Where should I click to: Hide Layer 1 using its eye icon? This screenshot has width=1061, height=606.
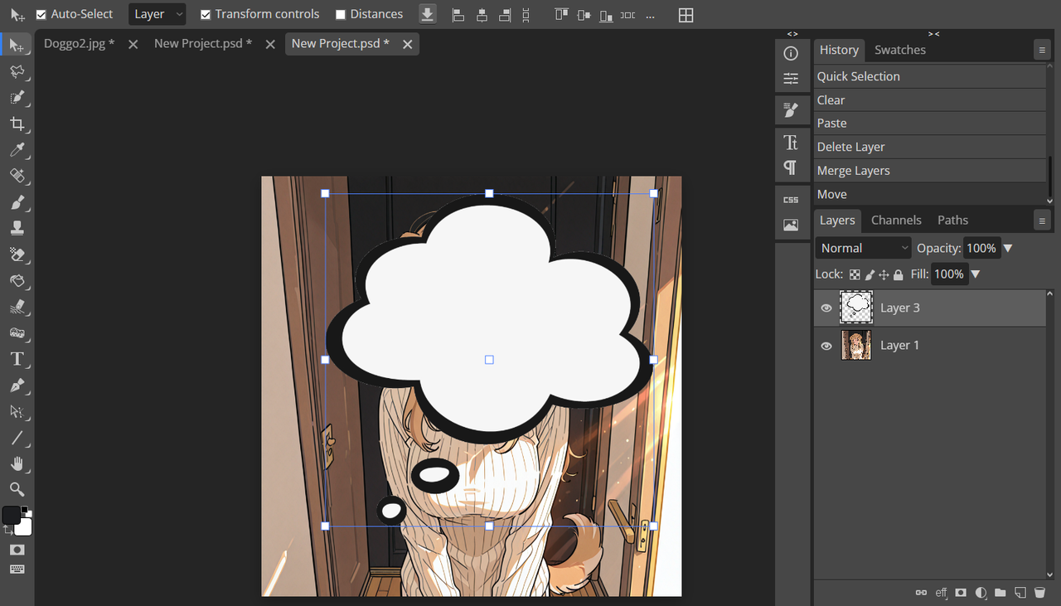click(826, 346)
